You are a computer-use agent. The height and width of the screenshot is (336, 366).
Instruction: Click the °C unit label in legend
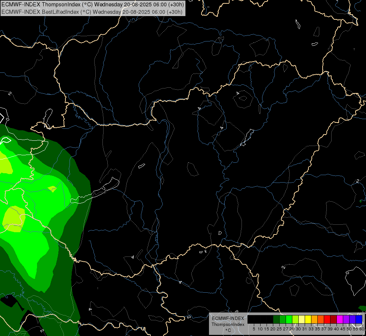228,330
